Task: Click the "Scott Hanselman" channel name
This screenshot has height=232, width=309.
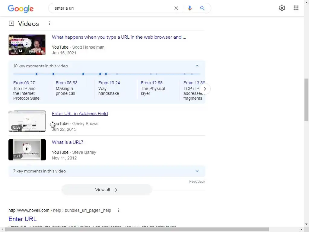Action: pyautogui.click(x=88, y=47)
